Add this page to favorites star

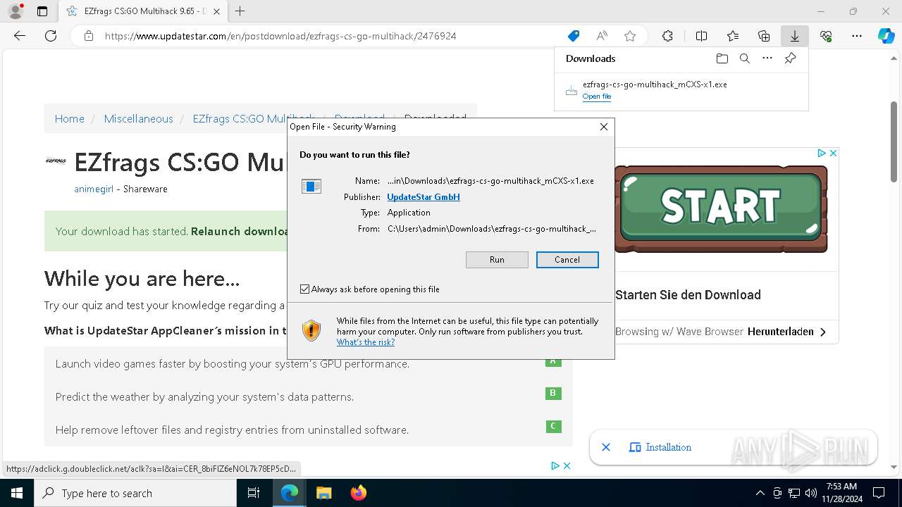point(630,36)
